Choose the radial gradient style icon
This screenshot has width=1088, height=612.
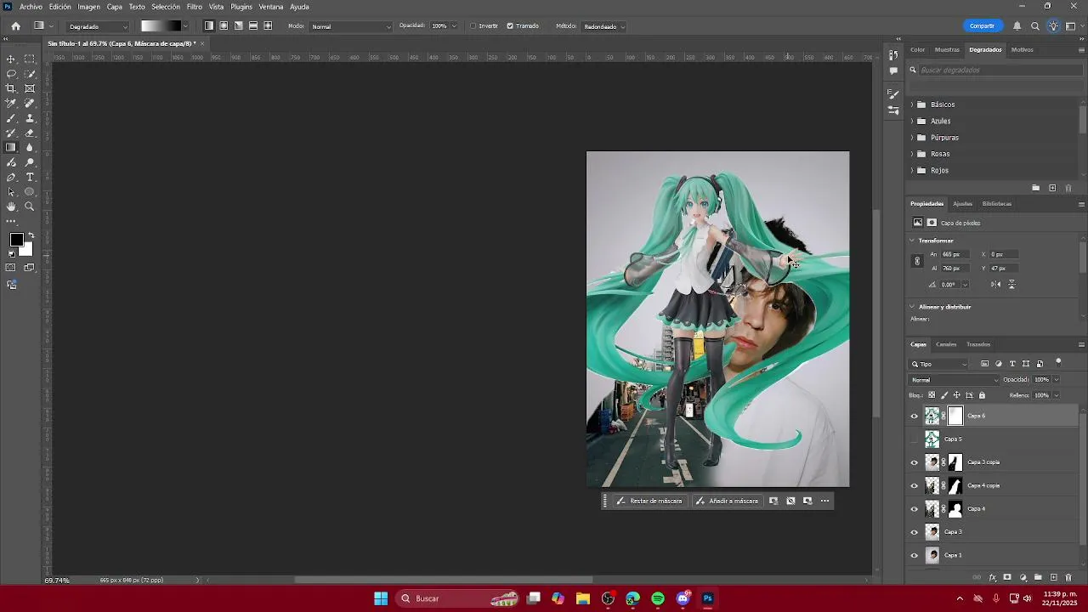224,26
